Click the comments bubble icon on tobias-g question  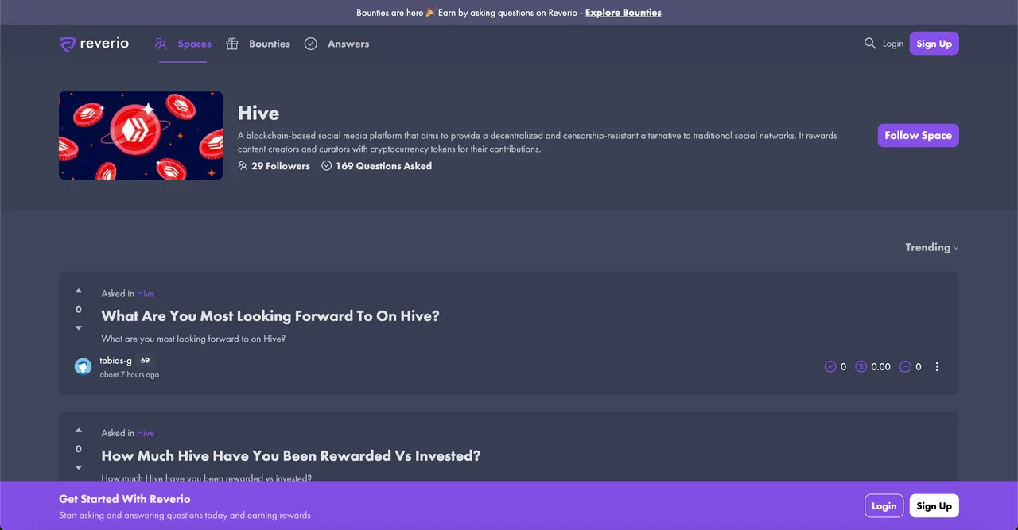(x=905, y=366)
